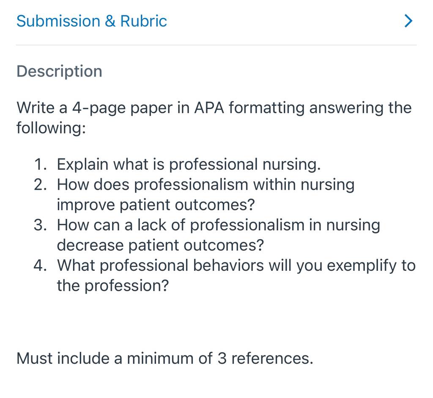433x398 pixels.
Task: Click the number 1 list marker
Action: point(40,164)
